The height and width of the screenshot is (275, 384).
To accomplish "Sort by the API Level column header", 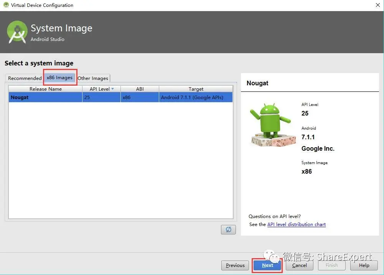I will 101,89.
